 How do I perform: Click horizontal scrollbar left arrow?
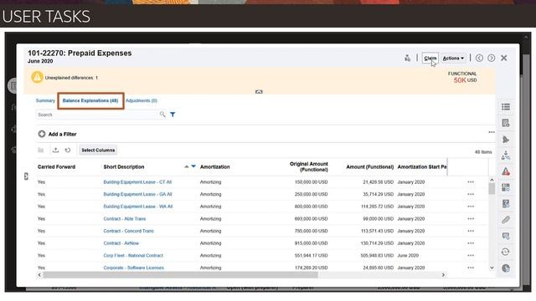(39, 275)
